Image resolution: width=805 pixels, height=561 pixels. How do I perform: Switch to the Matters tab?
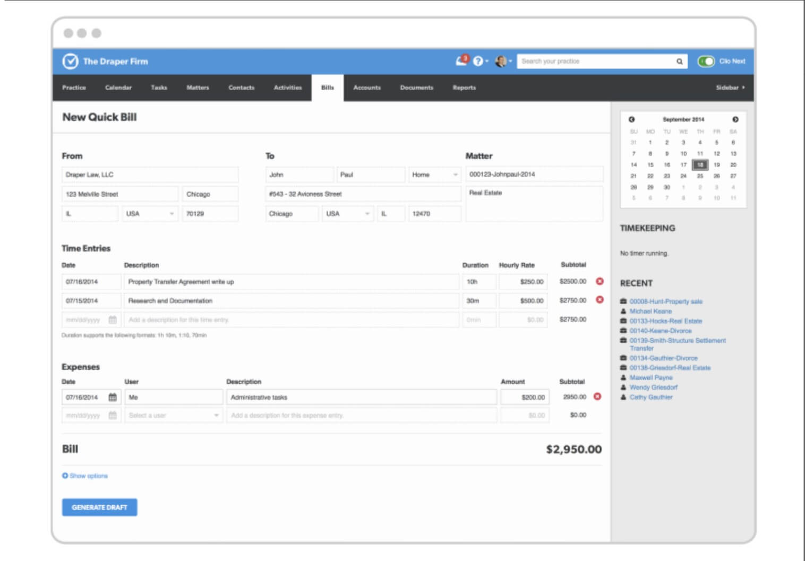pos(198,88)
